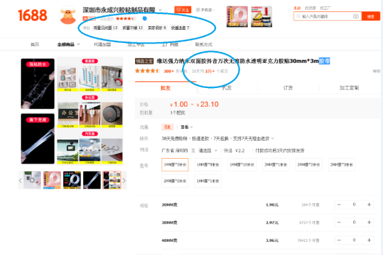Open the TOP2 colored tape product thumbnail
383x255 pixels.
[261, 17]
